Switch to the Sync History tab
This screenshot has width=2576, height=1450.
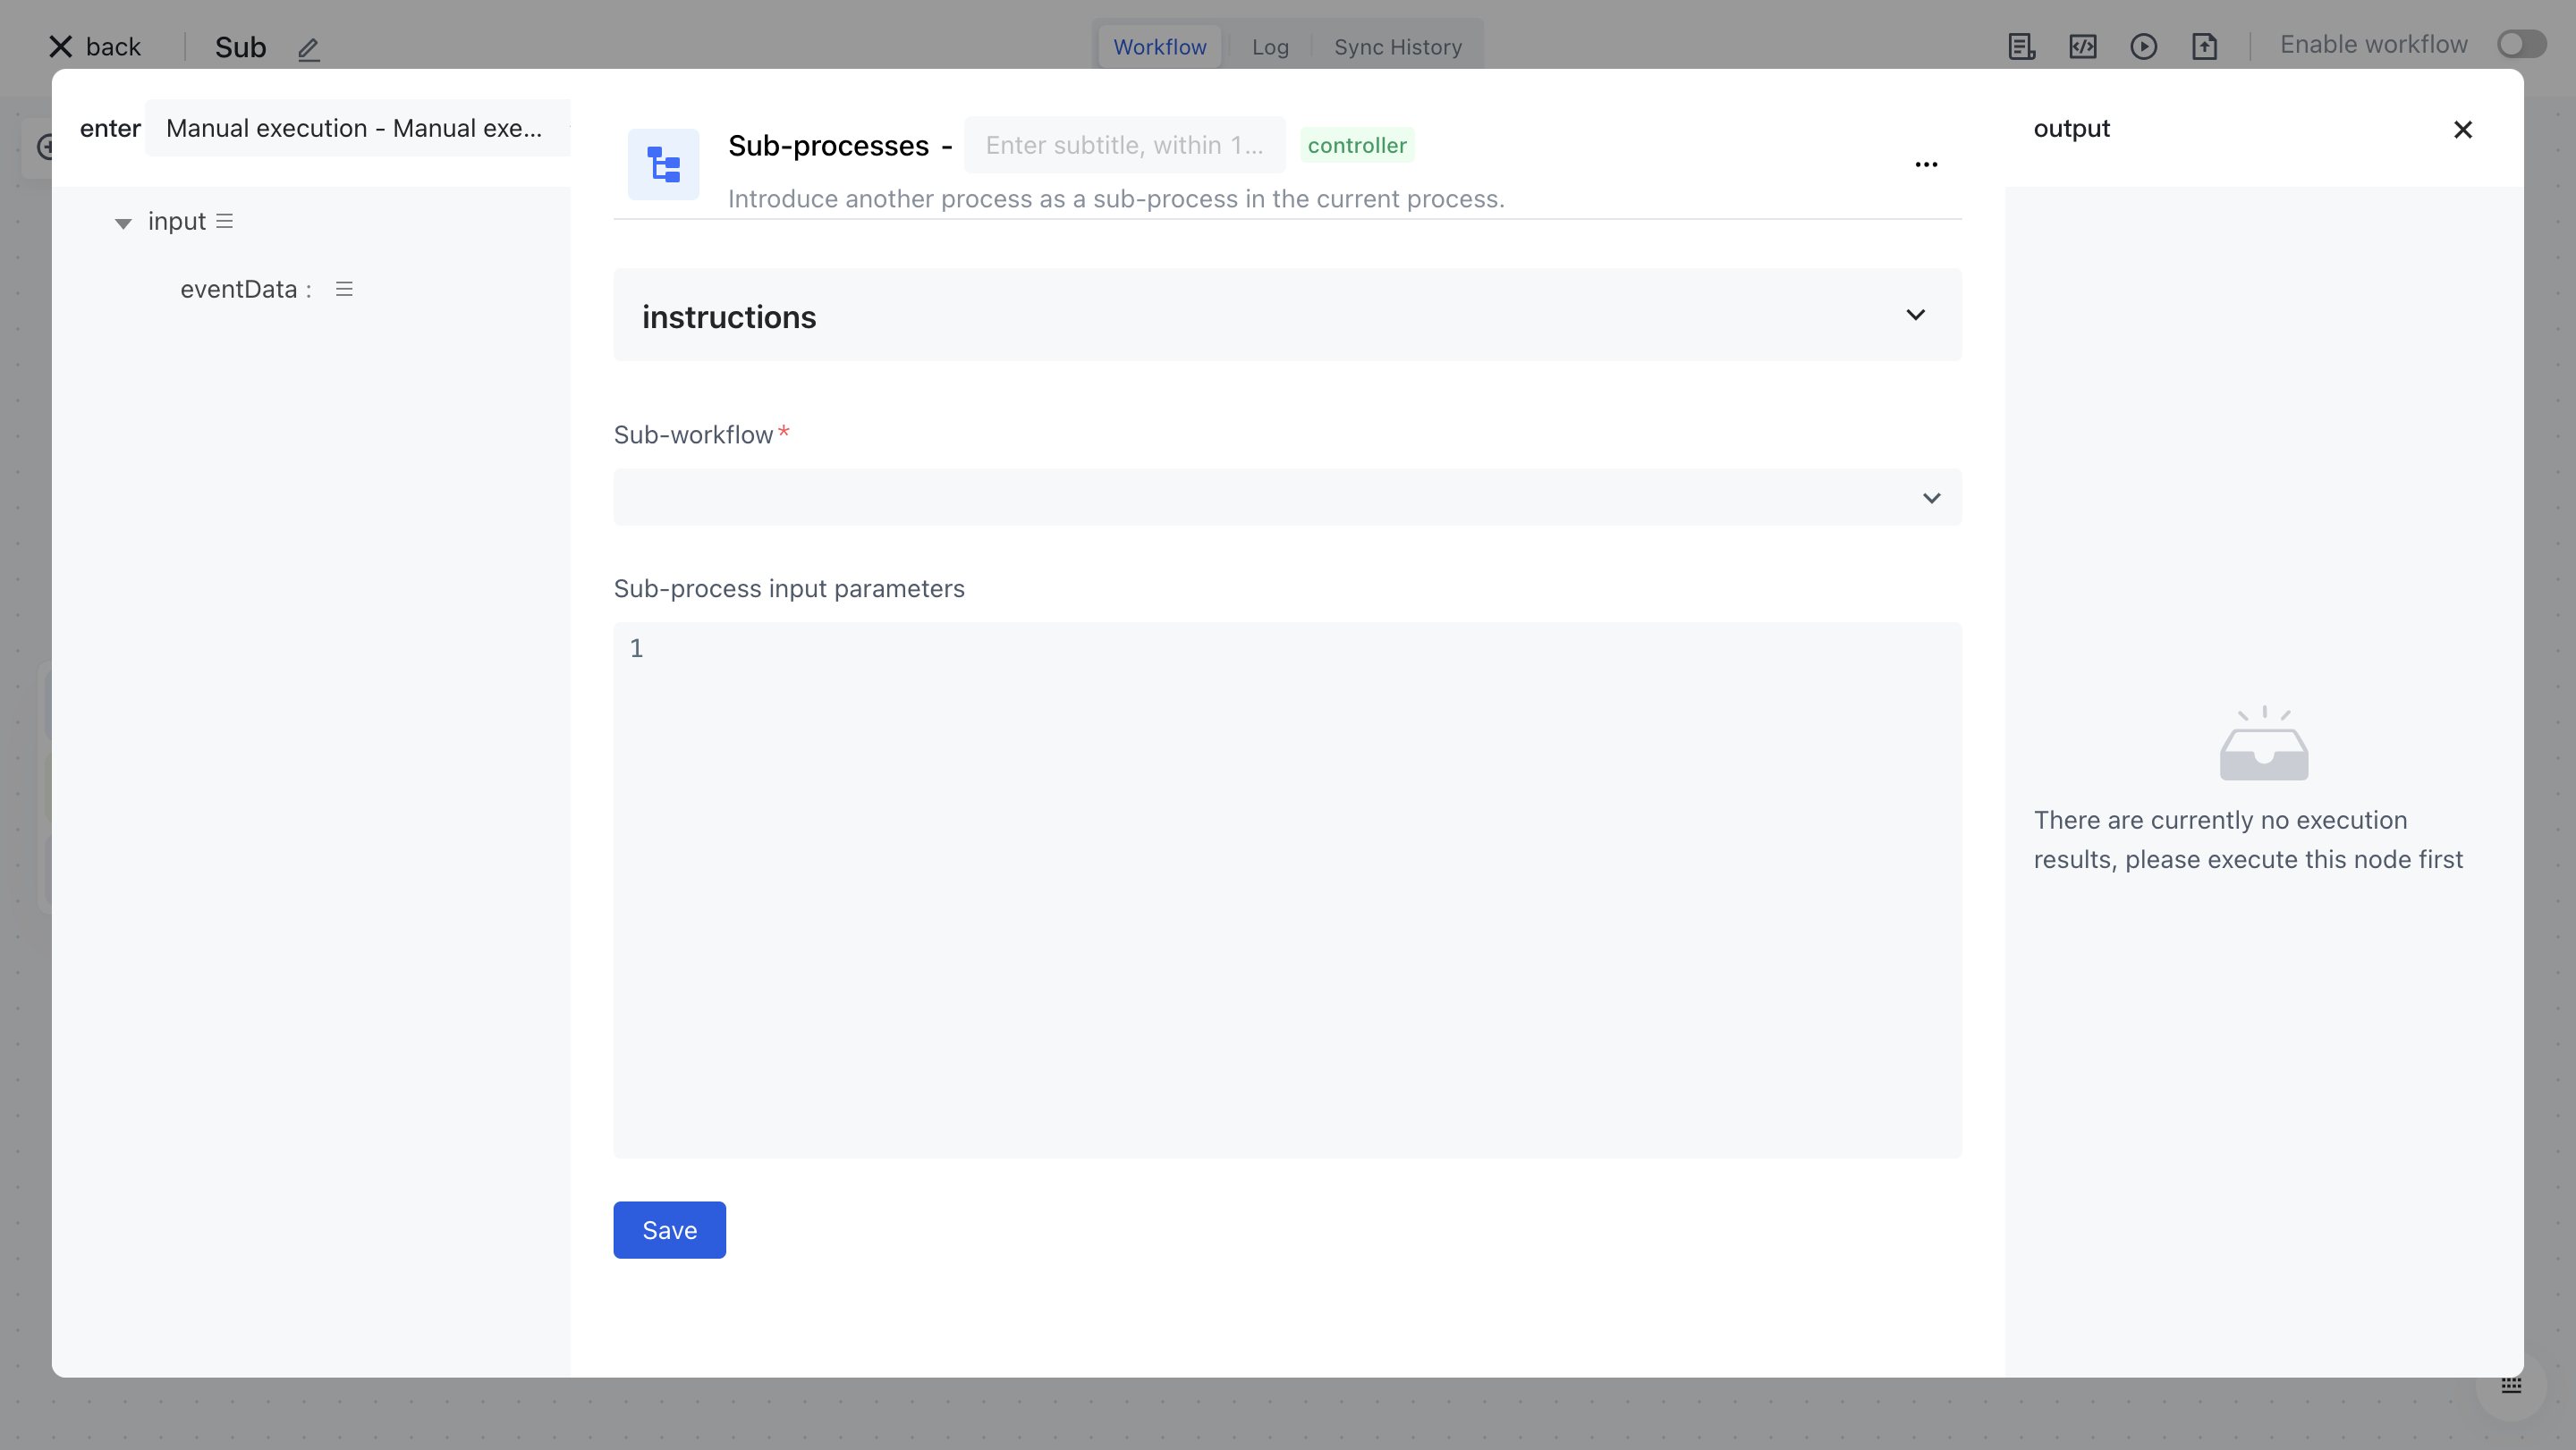tap(1397, 47)
